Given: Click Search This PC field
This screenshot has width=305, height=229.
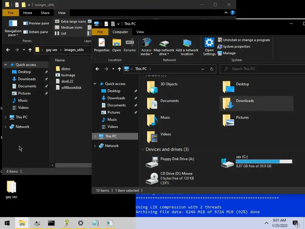Looking at the screenshot, I should coord(262,69).
